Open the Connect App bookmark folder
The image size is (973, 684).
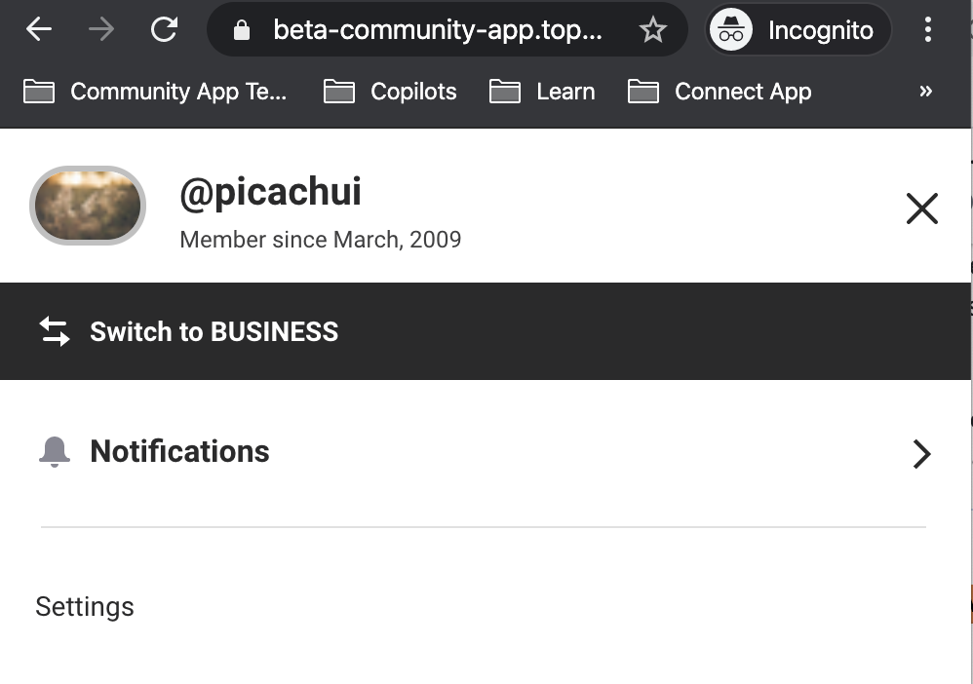[720, 92]
